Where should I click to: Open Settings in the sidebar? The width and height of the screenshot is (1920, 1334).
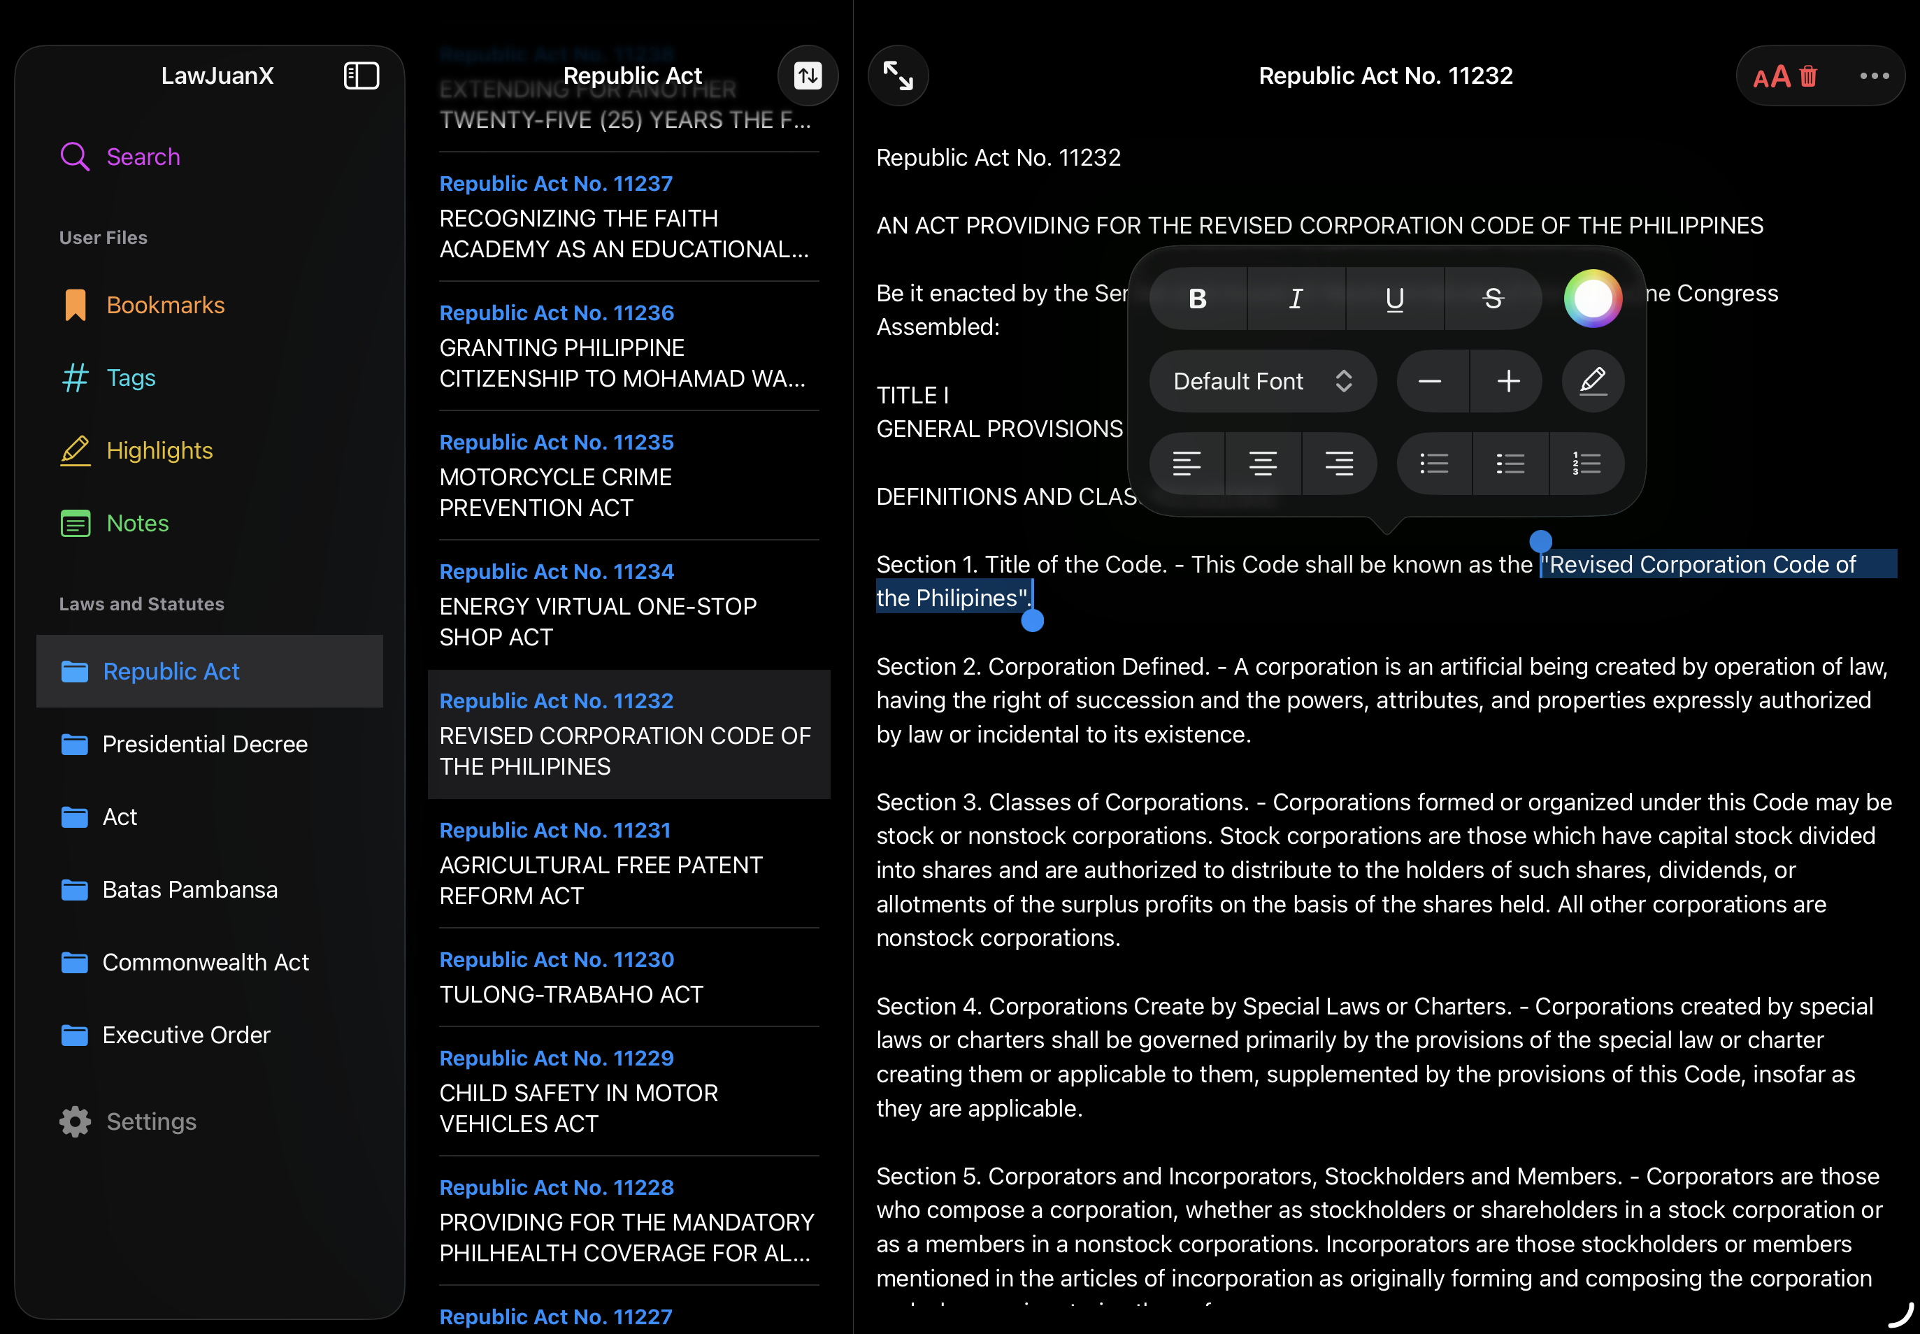pos(209,1121)
